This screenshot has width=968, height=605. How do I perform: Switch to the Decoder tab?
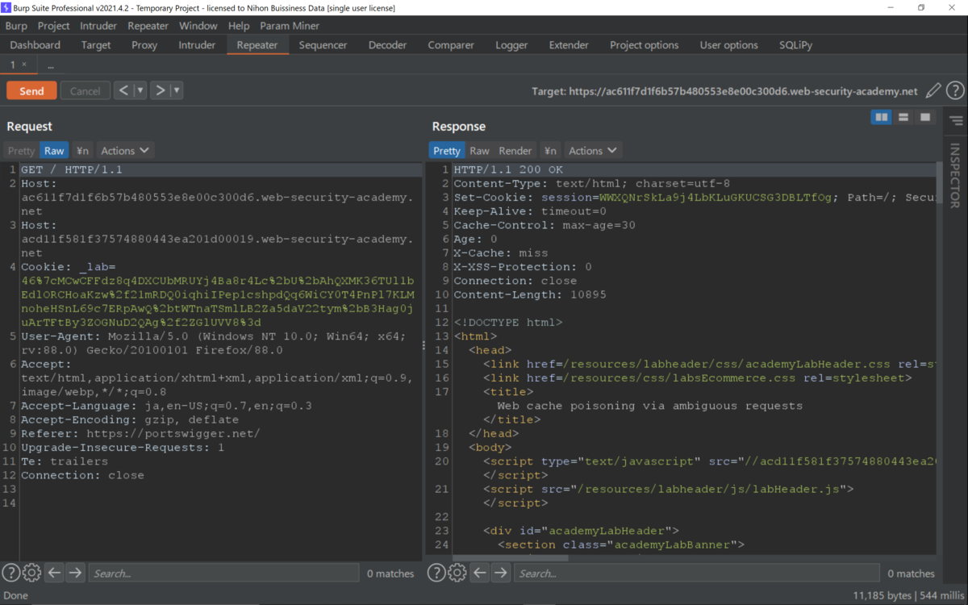pos(388,45)
